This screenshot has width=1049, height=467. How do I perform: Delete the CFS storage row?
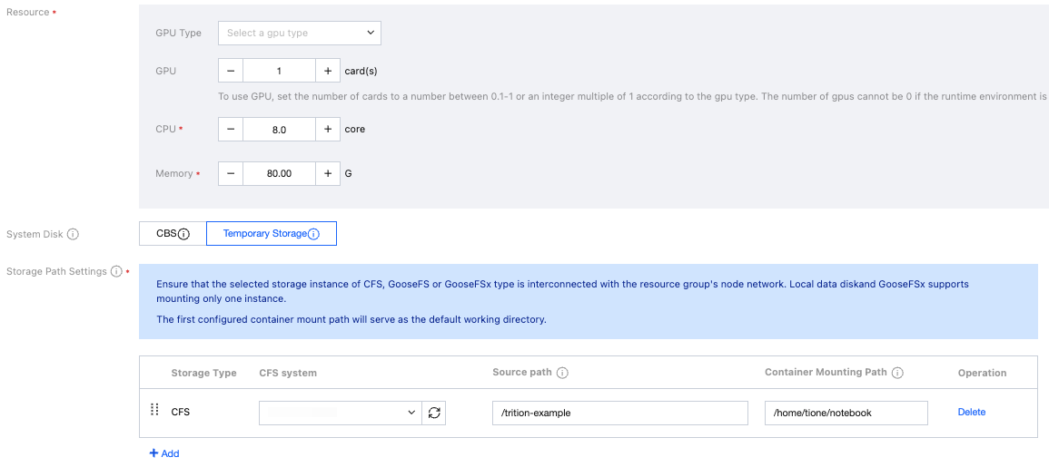(971, 413)
